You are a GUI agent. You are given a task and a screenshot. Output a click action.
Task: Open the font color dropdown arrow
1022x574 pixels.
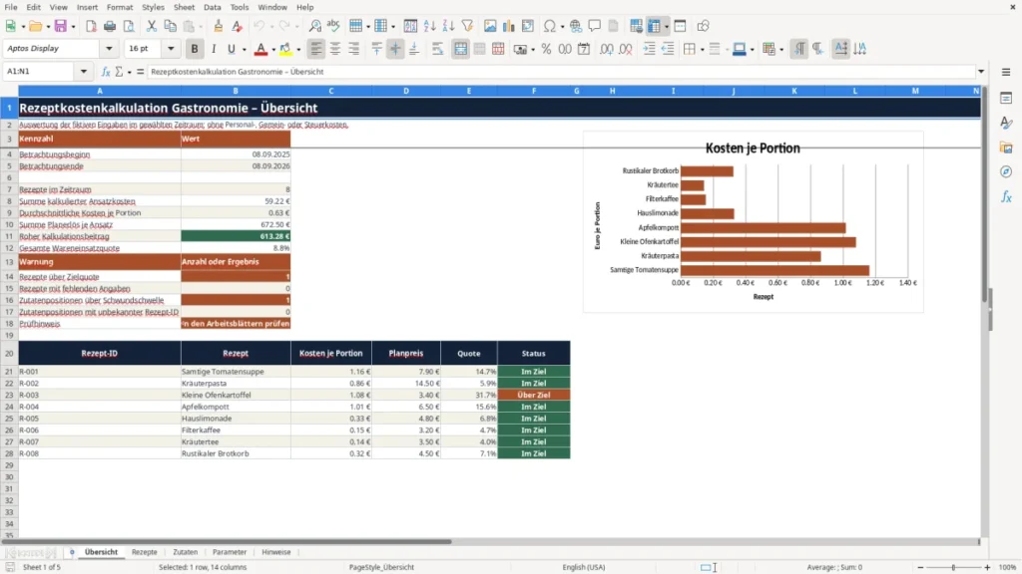pos(273,50)
